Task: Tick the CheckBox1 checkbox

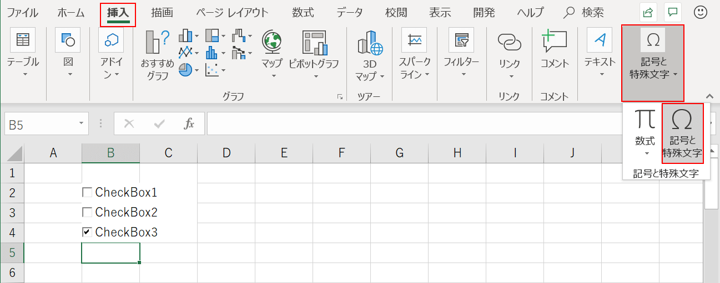Action: pos(87,192)
